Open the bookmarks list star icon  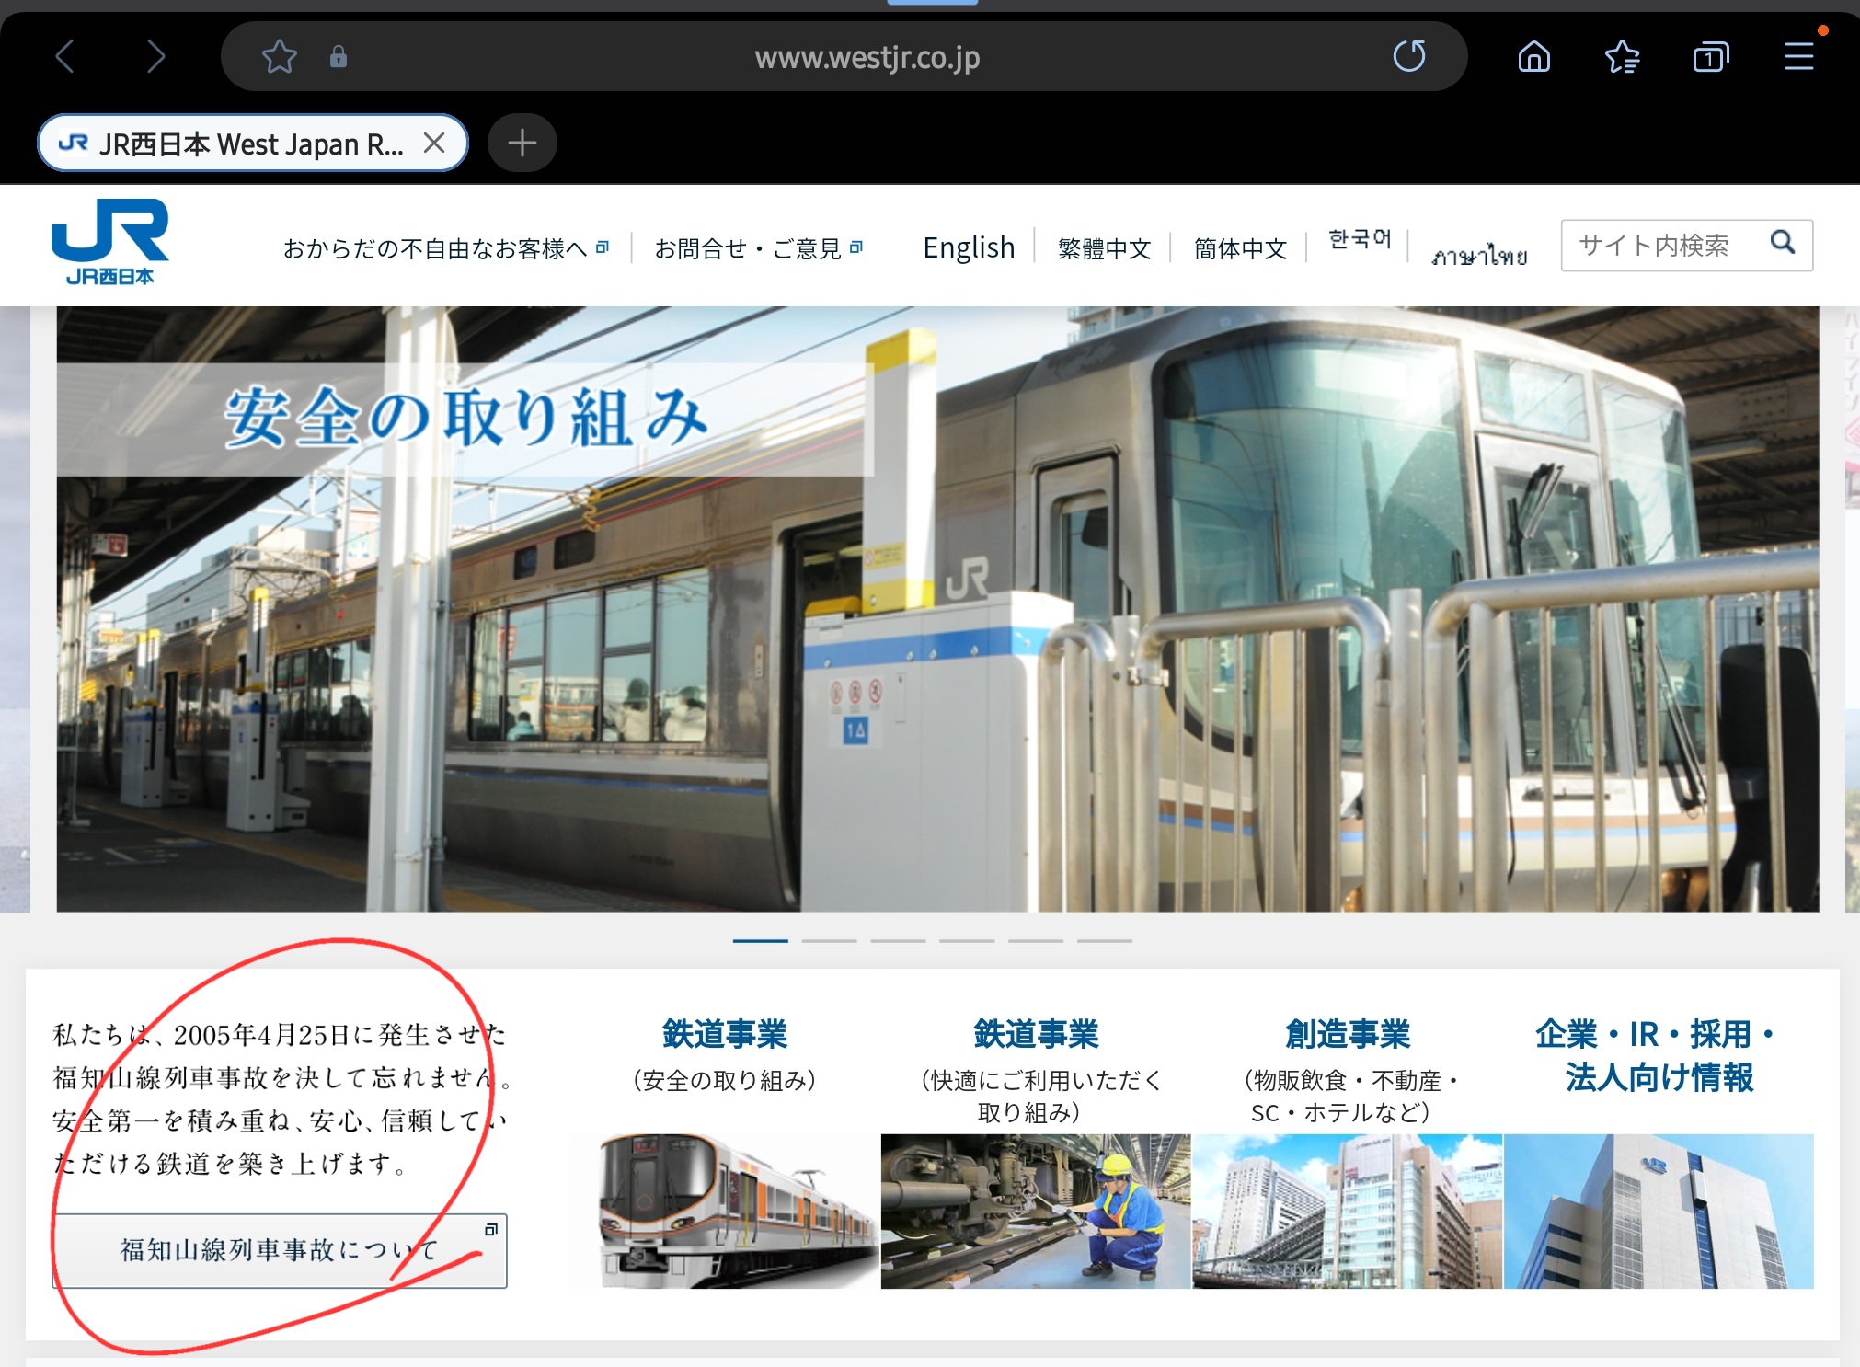(x=1622, y=57)
